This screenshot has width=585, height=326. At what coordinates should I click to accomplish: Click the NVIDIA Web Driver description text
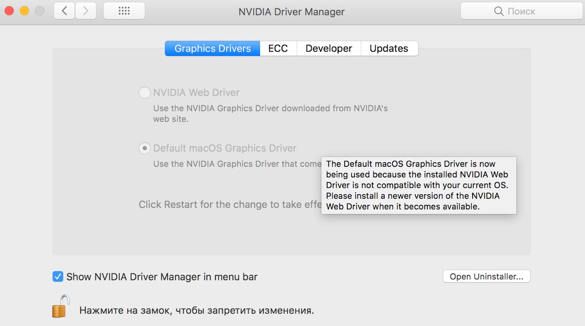270,114
